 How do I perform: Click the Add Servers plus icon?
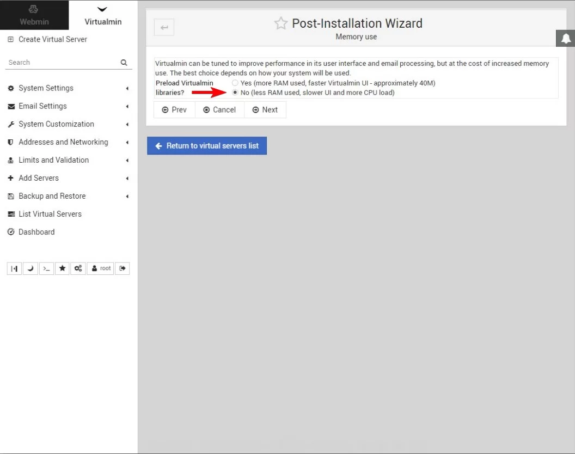(11, 178)
